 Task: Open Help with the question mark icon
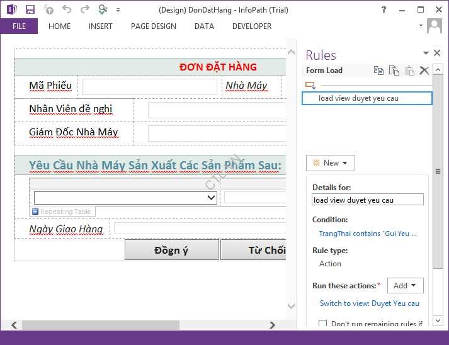point(384,9)
